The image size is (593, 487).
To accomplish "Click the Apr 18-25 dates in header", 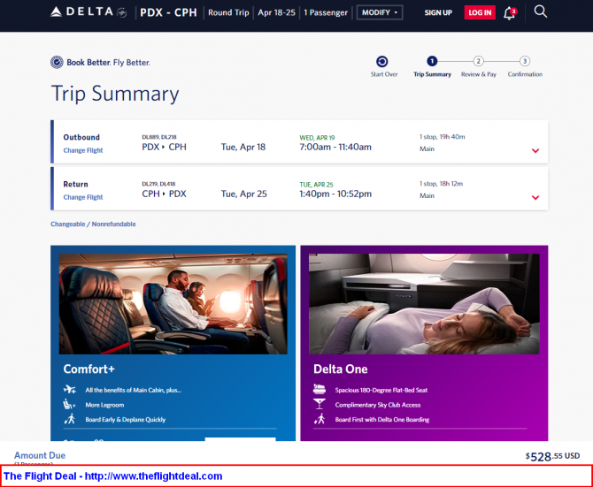I will pos(276,12).
